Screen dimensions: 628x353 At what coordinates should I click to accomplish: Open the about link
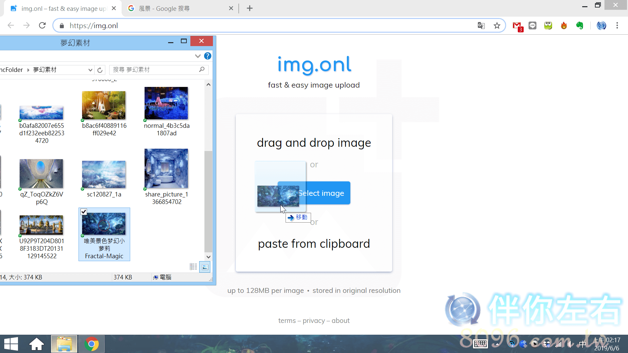pyautogui.click(x=340, y=321)
